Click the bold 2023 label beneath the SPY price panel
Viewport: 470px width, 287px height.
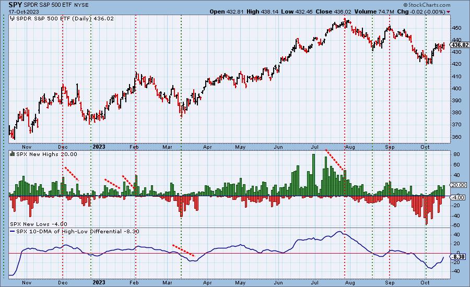[x=99, y=147]
